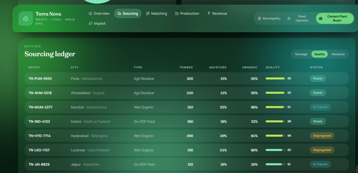Click the Plant Operator hard hat icon
Screen dimensions: 358x173
click(x=289, y=19)
